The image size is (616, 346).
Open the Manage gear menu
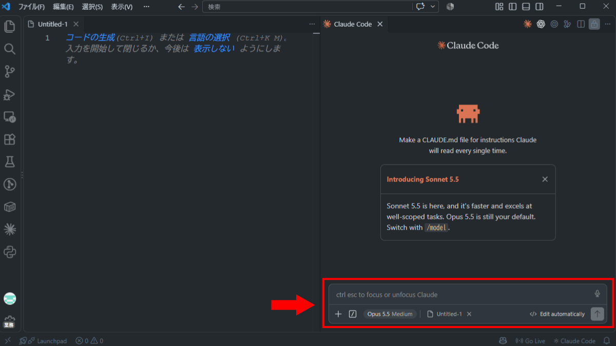pos(10,321)
